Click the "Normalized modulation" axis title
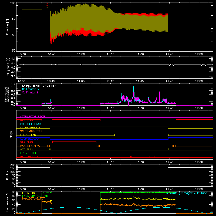Viewport: 216px width, 216px height. click(x=7, y=94)
